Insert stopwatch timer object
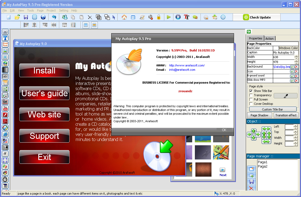 [x=5, y=179]
